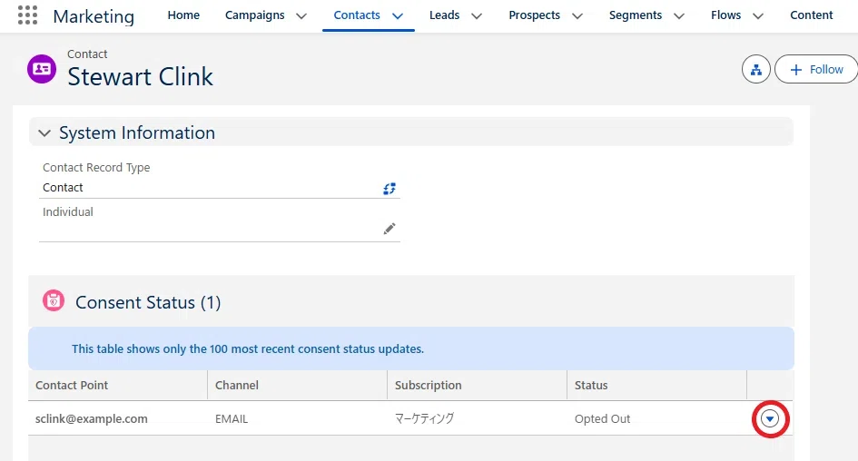Click the Contact Record Type value

[63, 188]
